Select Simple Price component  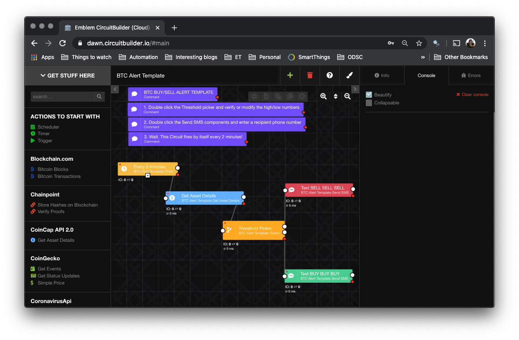[x=48, y=283]
